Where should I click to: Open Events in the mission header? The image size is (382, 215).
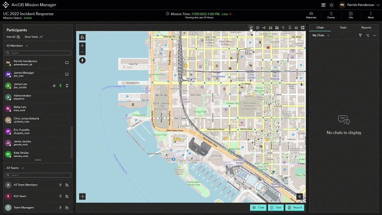tap(331, 15)
